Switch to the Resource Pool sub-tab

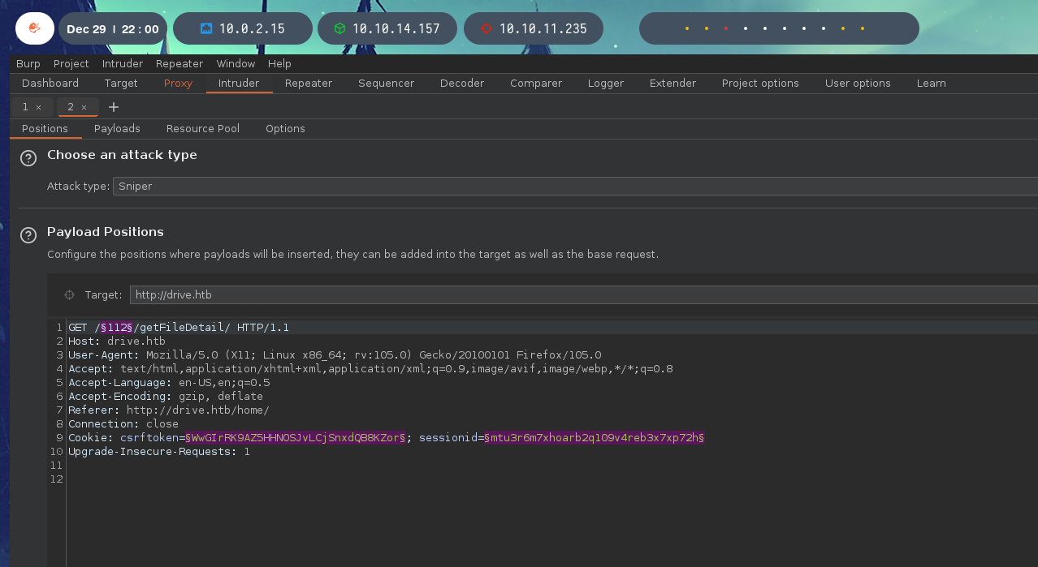203,128
